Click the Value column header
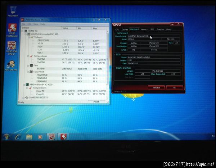216x168 pixels. click(x=69, y=28)
